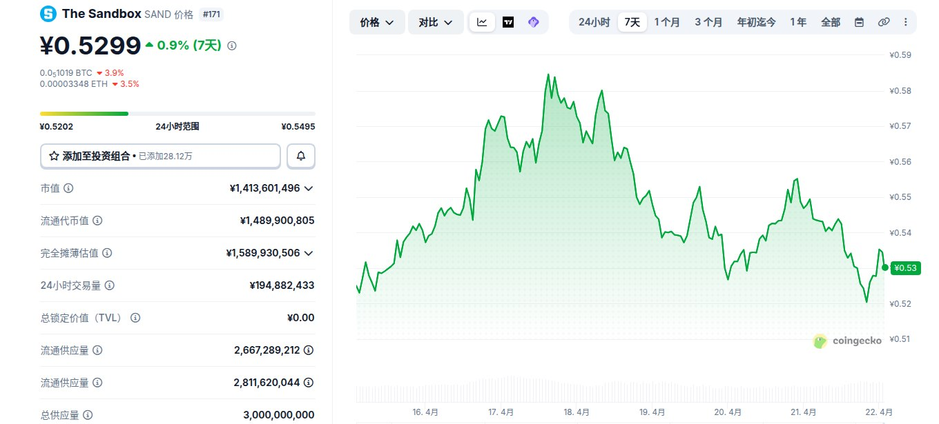This screenshot has height=424, width=939.
Task: Click the purple chart mode icon
Action: pos(533,22)
